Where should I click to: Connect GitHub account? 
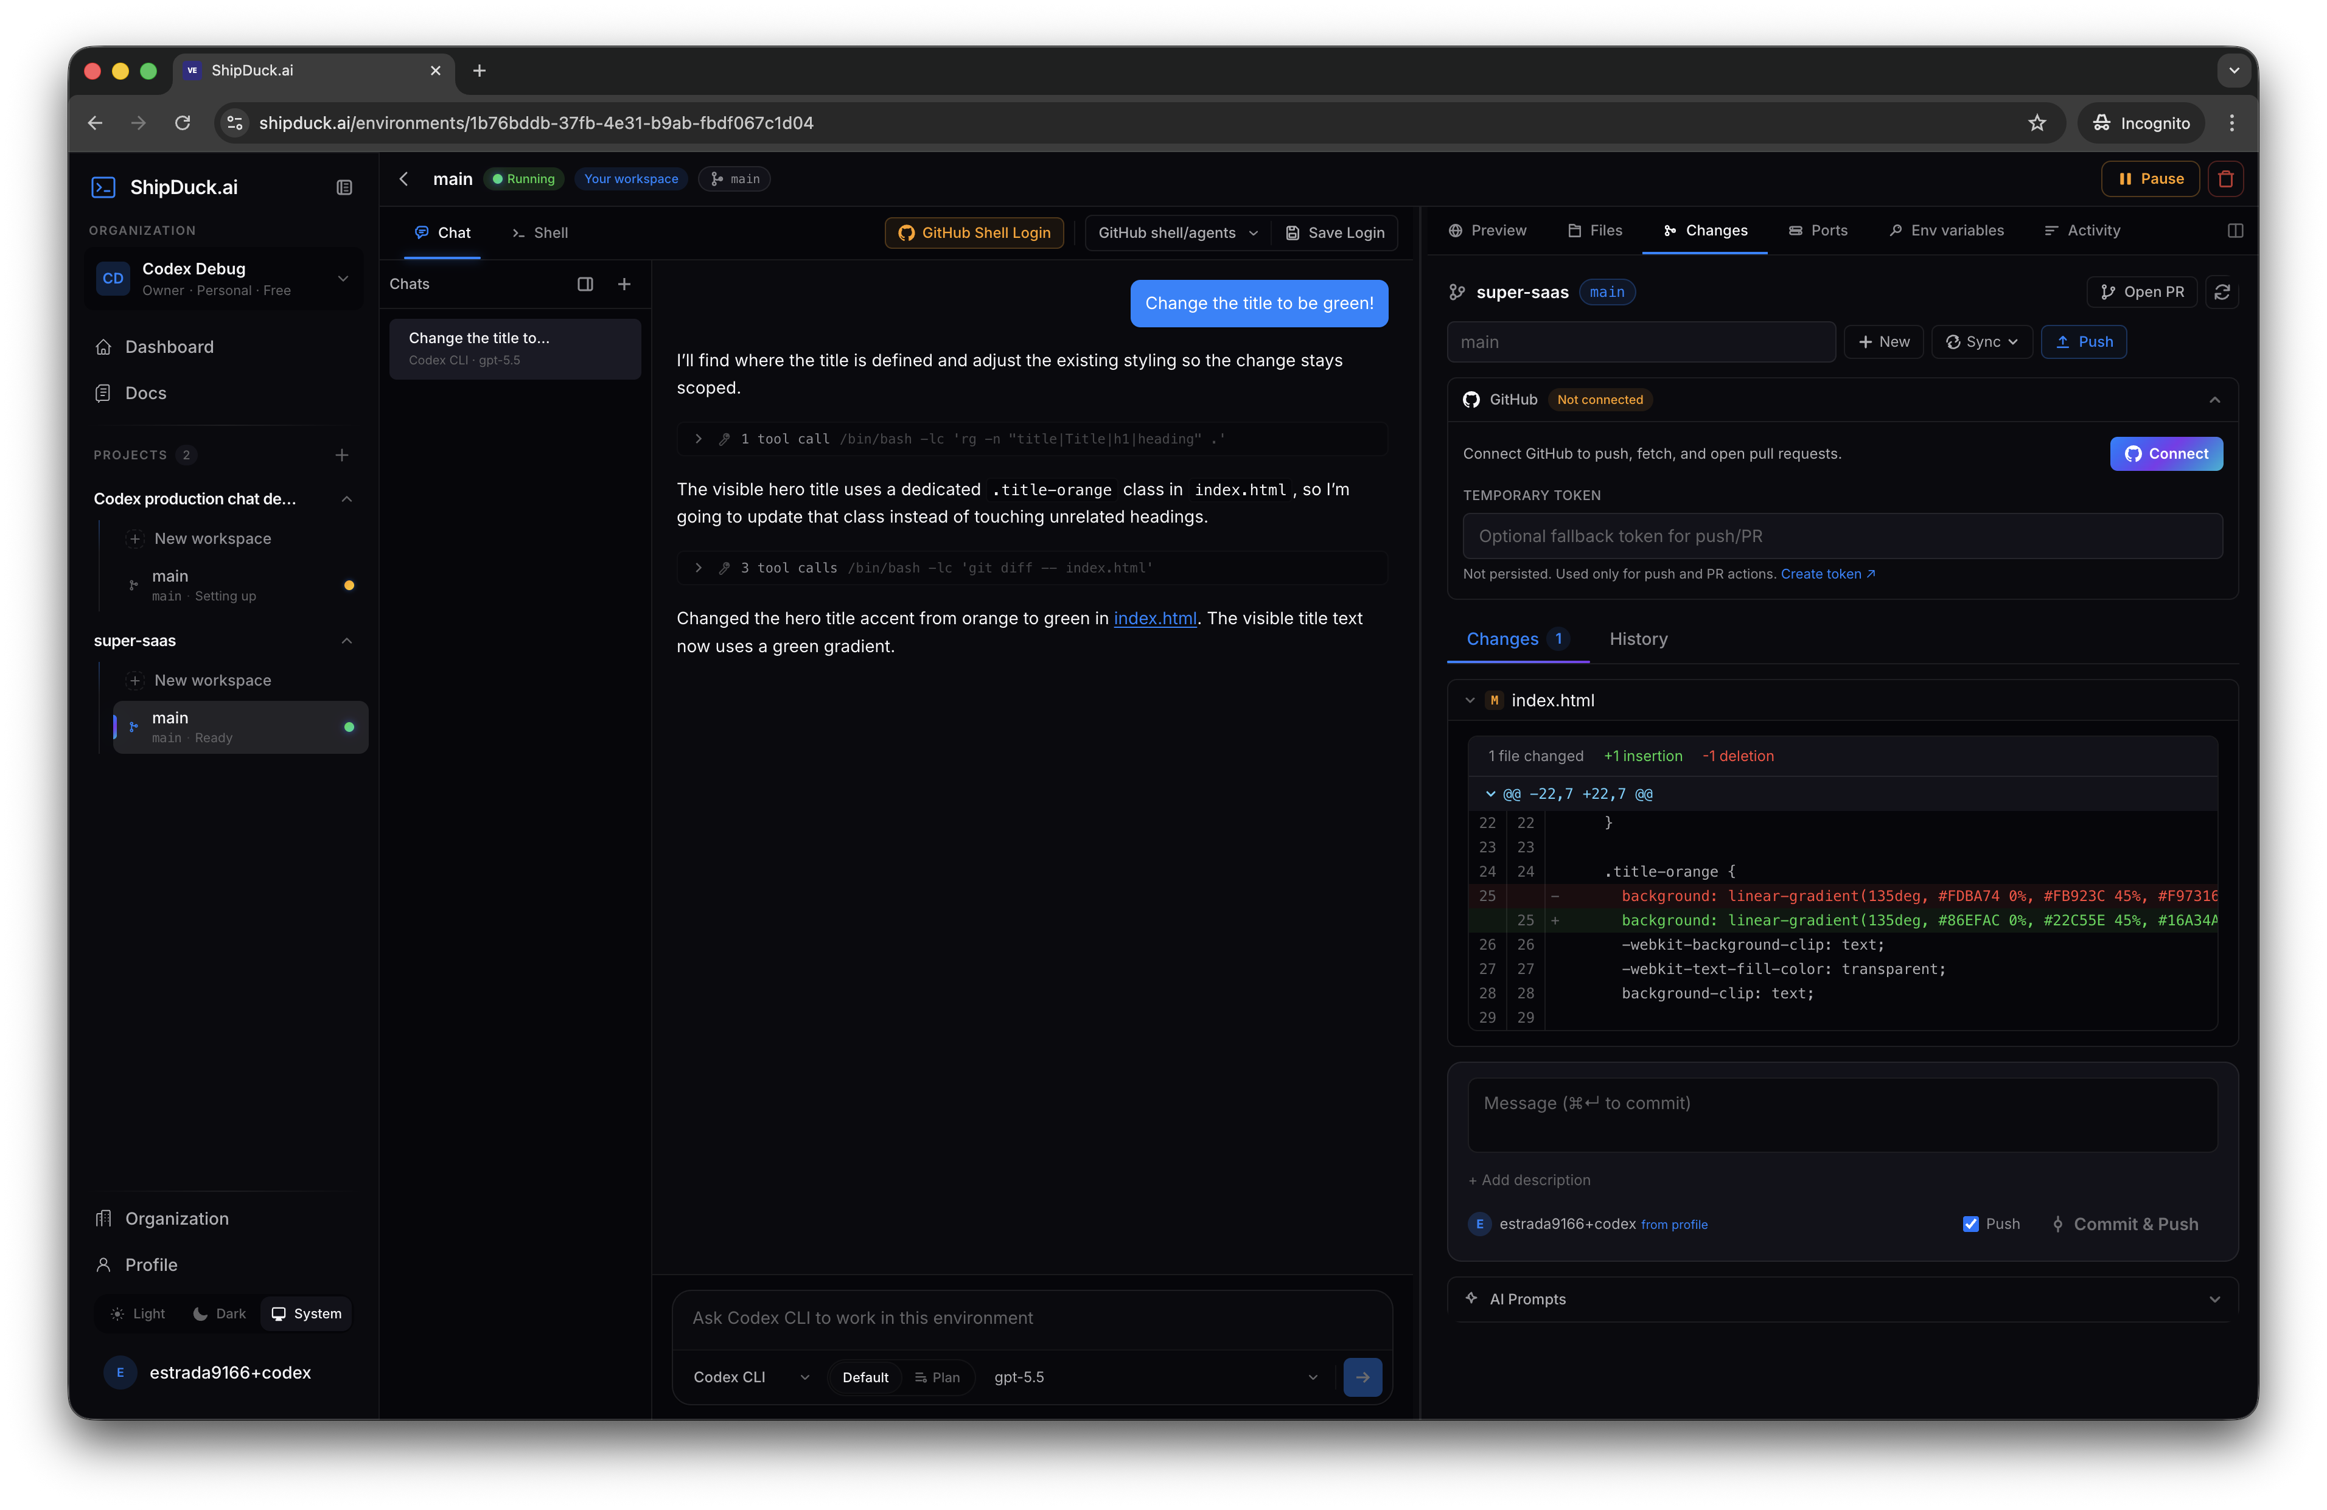(x=2166, y=453)
